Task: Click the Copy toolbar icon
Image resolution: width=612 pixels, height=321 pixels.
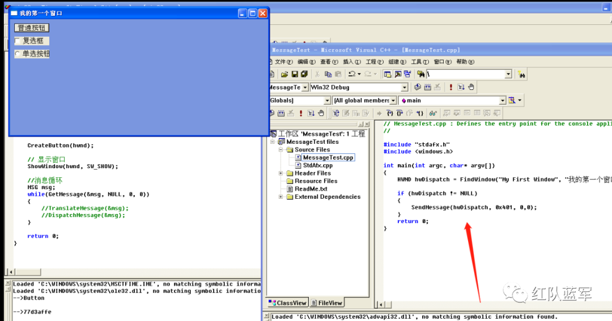Action: pyautogui.click(x=328, y=74)
